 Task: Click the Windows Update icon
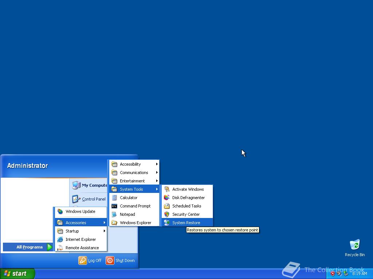point(60,211)
